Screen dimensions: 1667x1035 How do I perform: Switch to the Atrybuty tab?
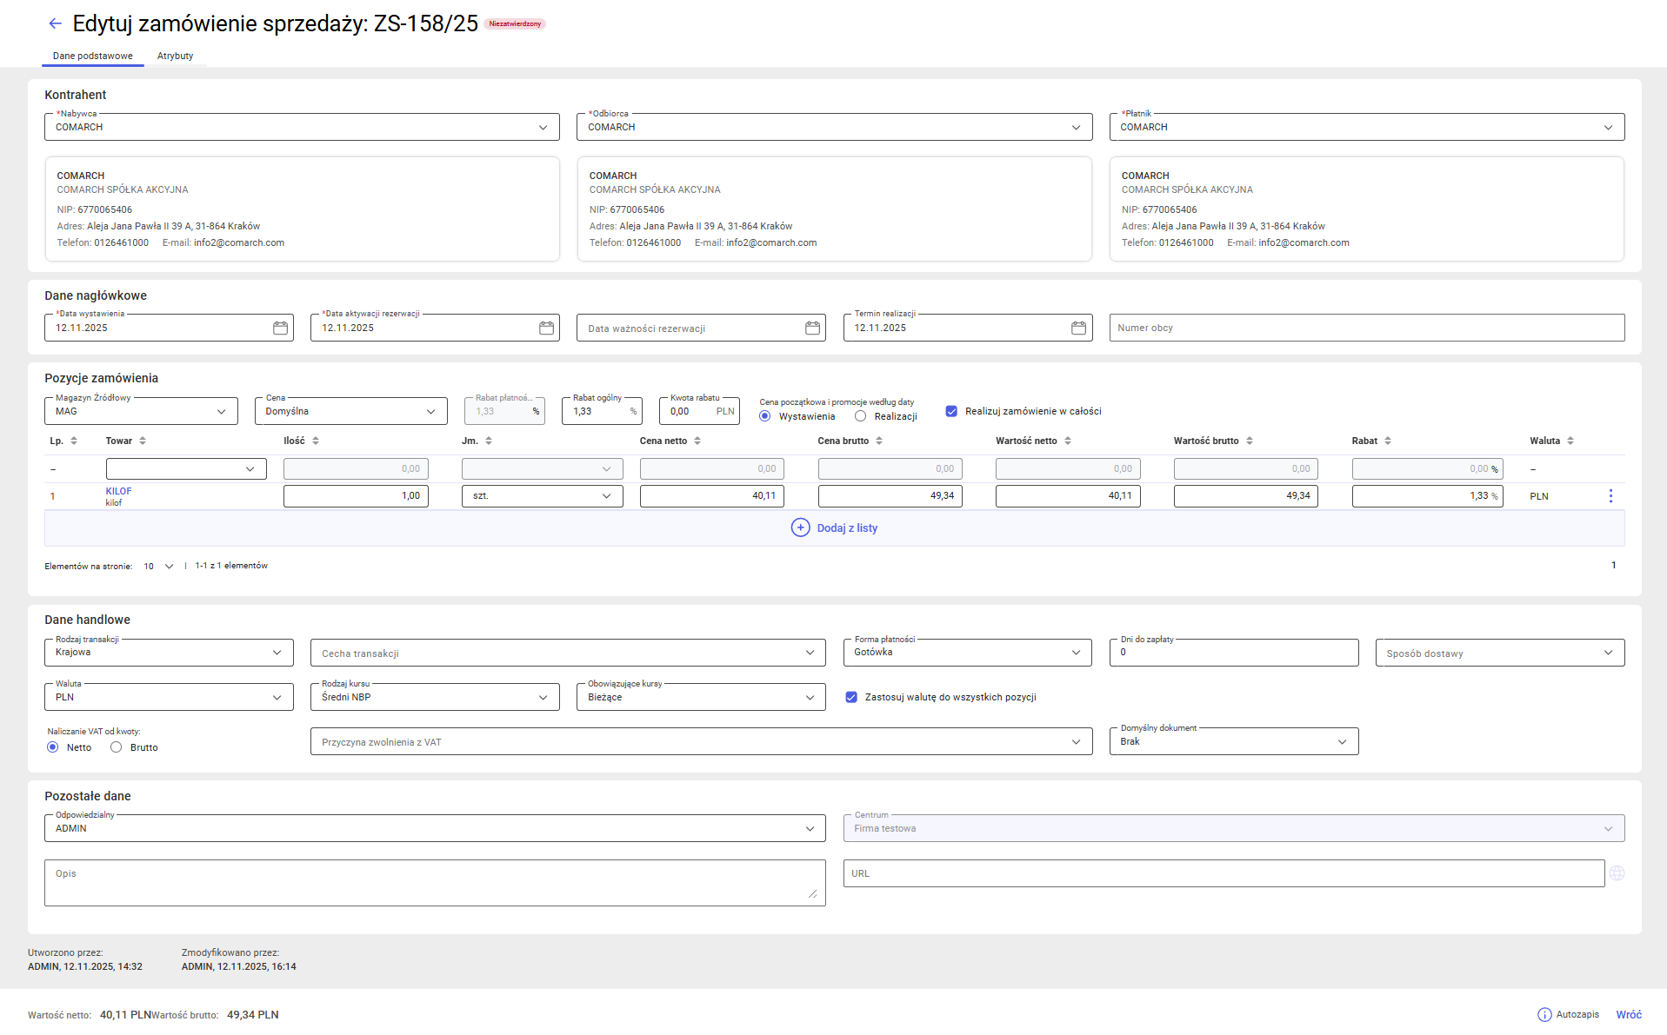[175, 56]
